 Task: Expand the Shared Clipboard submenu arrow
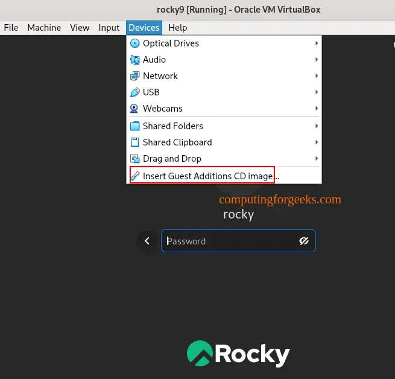pos(317,142)
